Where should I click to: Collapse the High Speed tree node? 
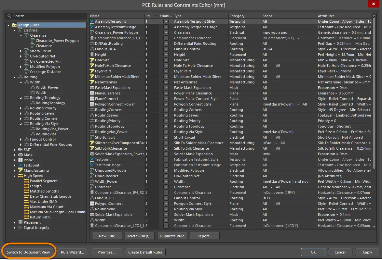pyautogui.click(x=15, y=176)
